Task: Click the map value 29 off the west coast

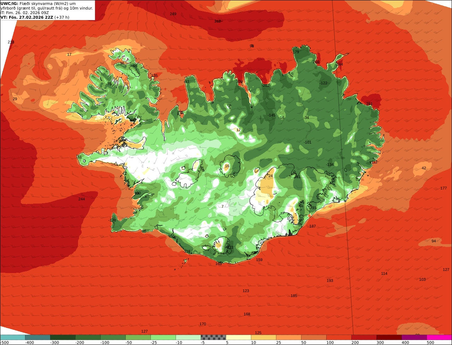Action: coord(15,99)
